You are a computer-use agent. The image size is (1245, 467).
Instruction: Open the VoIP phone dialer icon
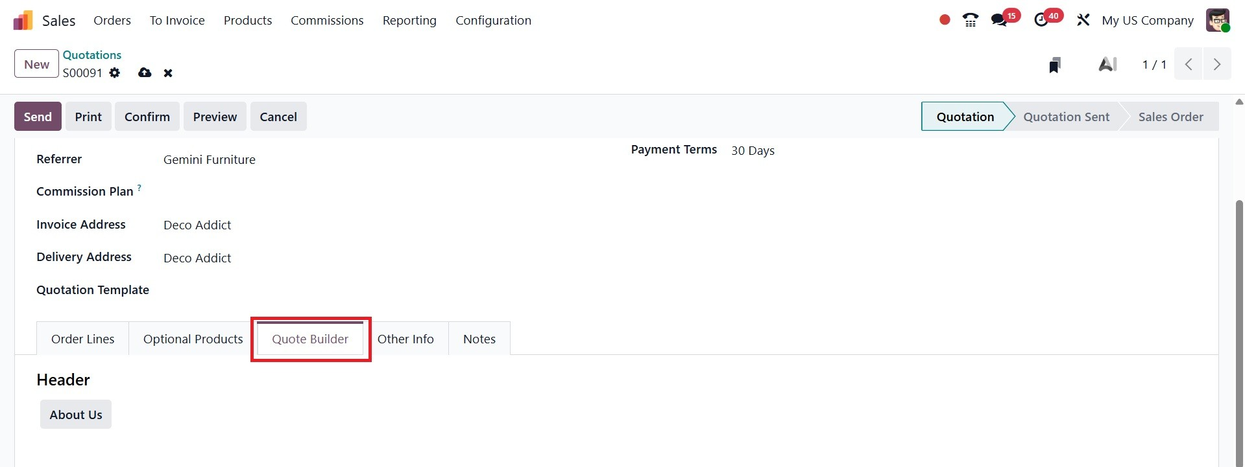971,20
